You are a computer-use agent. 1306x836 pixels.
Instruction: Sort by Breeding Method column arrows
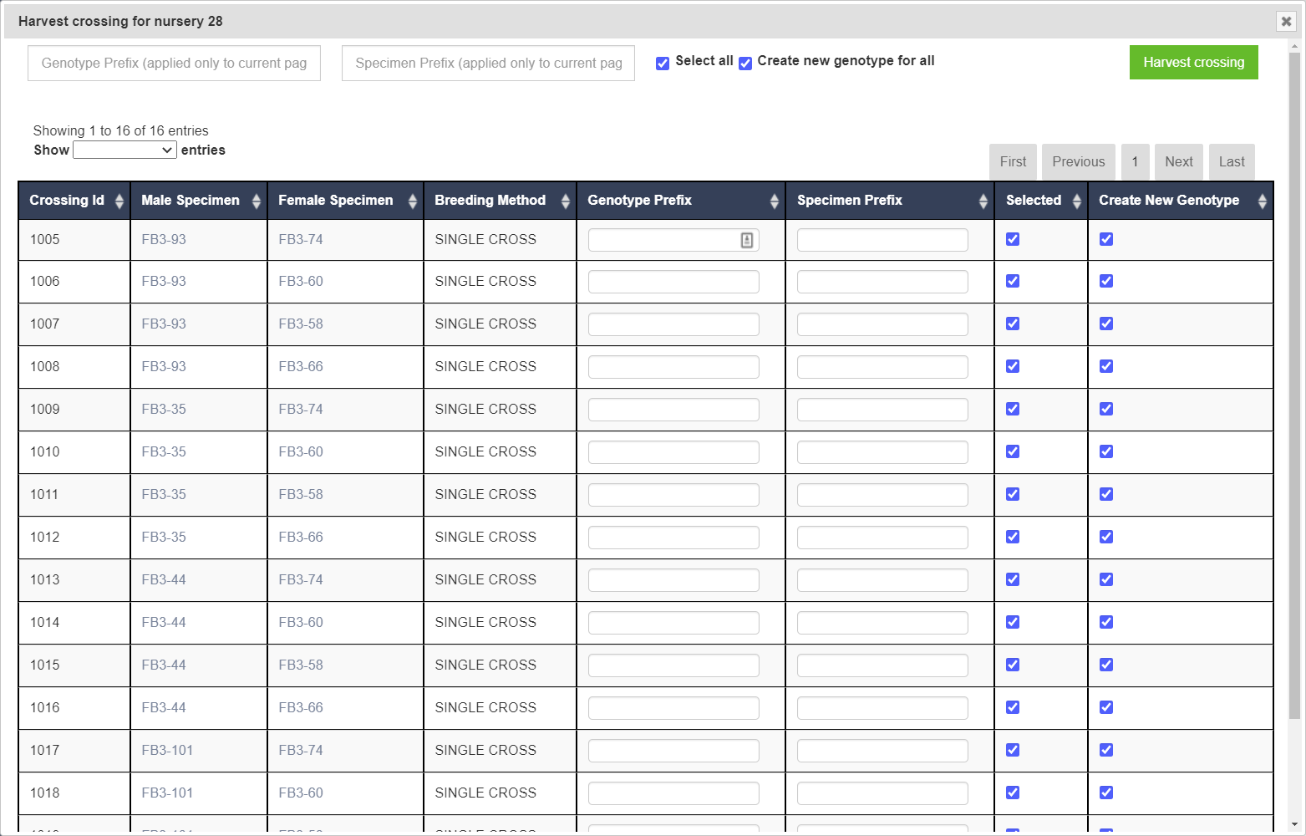click(x=565, y=201)
